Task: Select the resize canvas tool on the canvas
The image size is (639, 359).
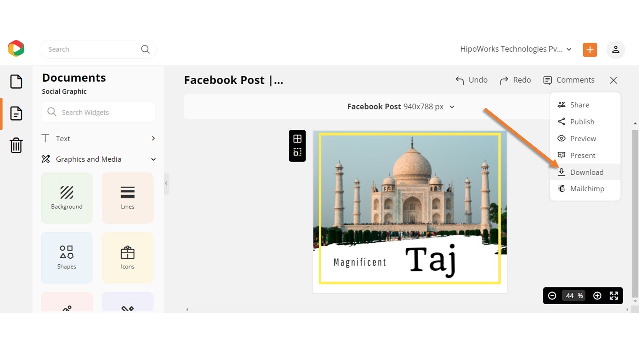Action: click(x=297, y=153)
